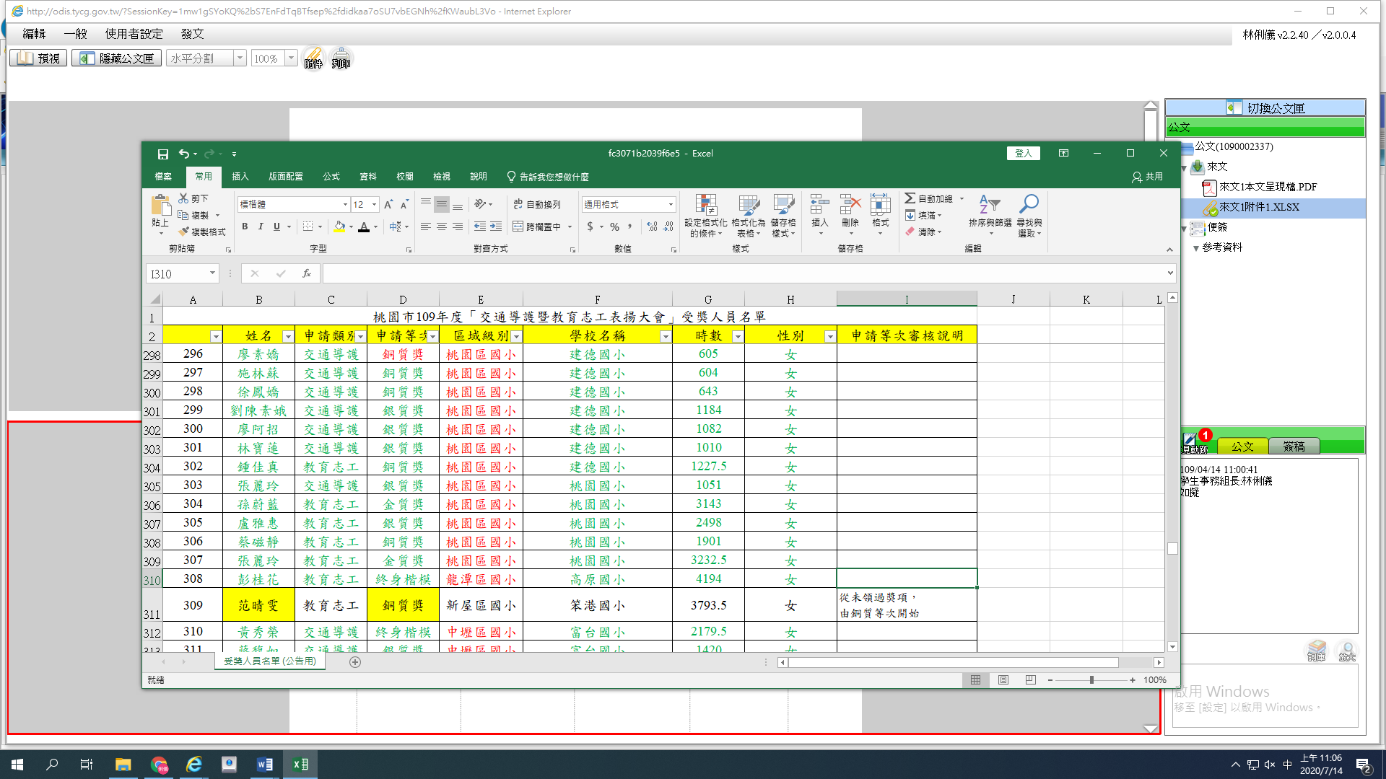Toggle underline formatting in Excel ribbon
Image resolution: width=1386 pixels, height=779 pixels.
coord(276,226)
